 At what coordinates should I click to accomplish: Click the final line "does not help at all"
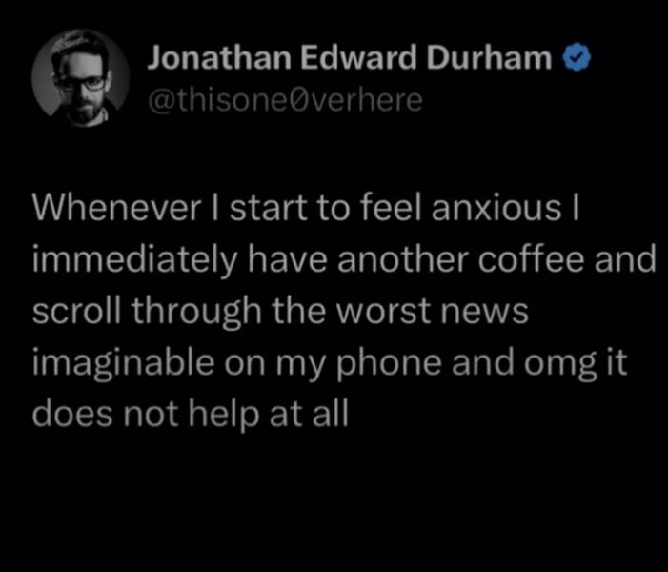pos(191,414)
